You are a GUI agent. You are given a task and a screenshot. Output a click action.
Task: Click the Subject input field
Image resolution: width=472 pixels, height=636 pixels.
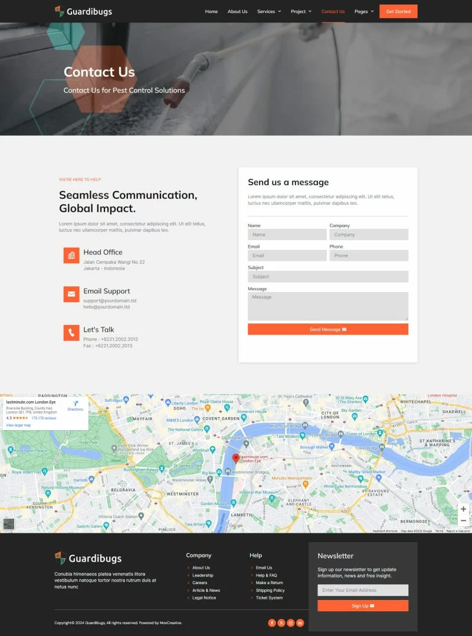328,277
